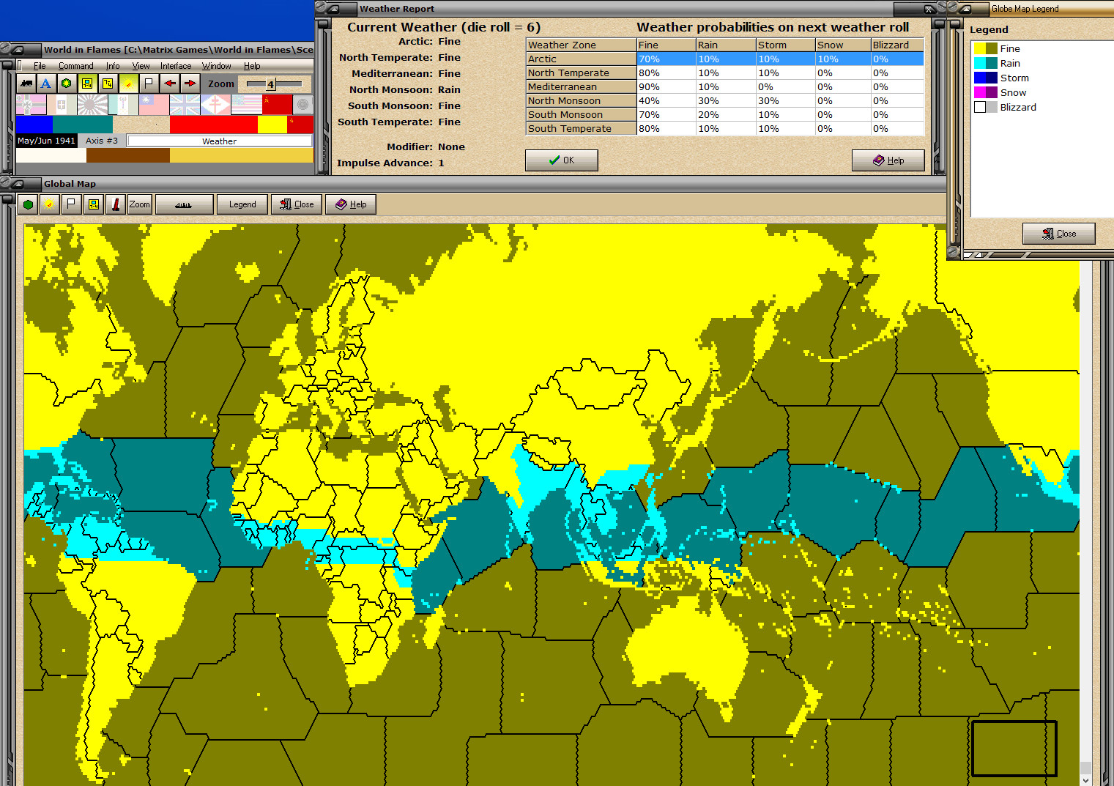Click the Weather phase field
Image resolution: width=1114 pixels, height=786 pixels.
220,141
